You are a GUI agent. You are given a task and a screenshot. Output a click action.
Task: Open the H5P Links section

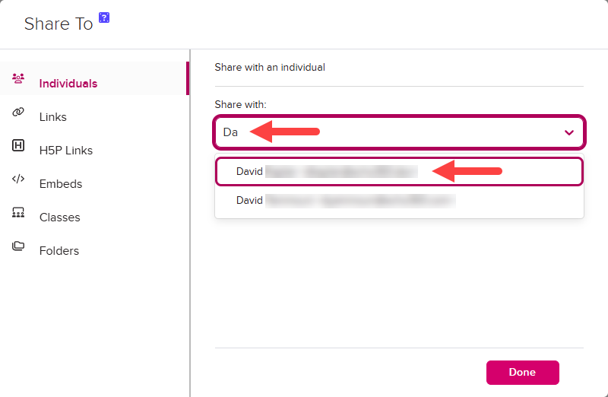(66, 151)
